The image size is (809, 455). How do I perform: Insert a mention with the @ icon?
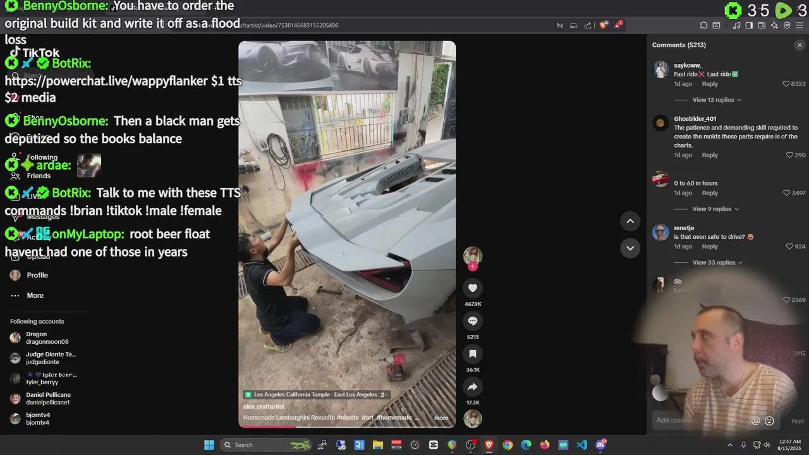[x=755, y=421]
